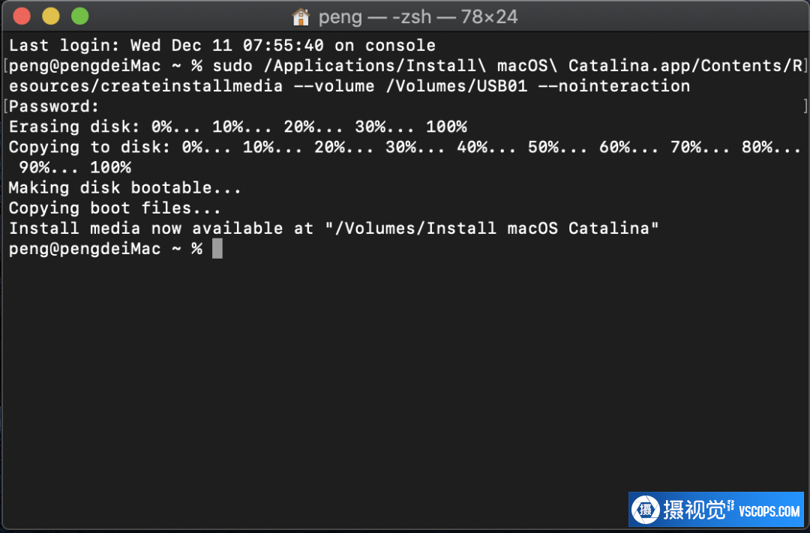Minimize the Terminal with yellow button

pyautogui.click(x=51, y=16)
